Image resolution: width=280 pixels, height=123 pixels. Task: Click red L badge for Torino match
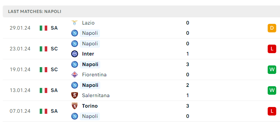[x=272, y=111]
